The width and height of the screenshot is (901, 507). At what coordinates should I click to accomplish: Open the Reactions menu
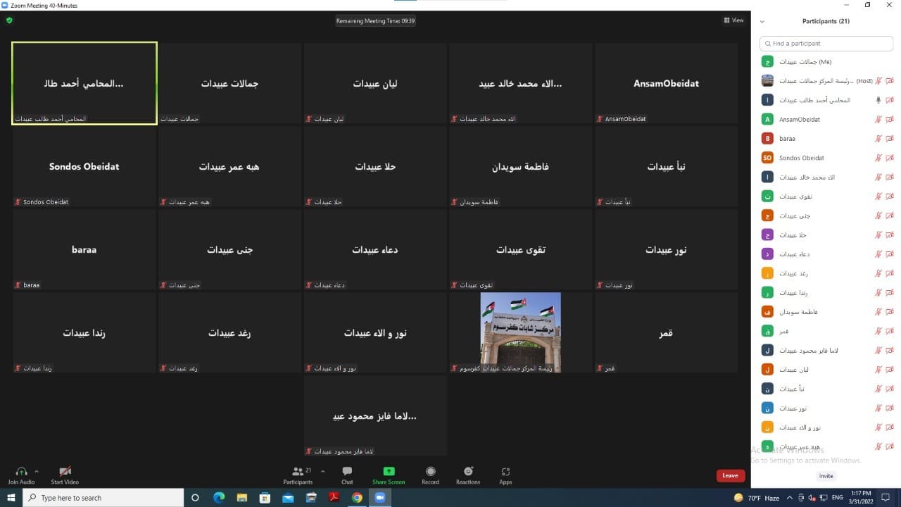point(468,472)
